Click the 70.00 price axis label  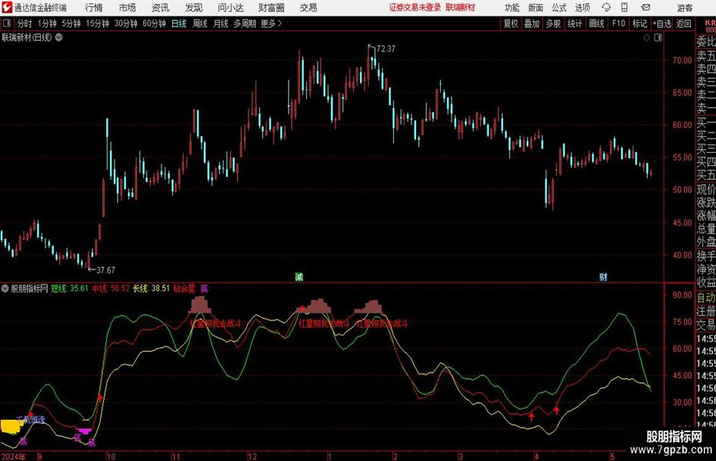(x=682, y=61)
